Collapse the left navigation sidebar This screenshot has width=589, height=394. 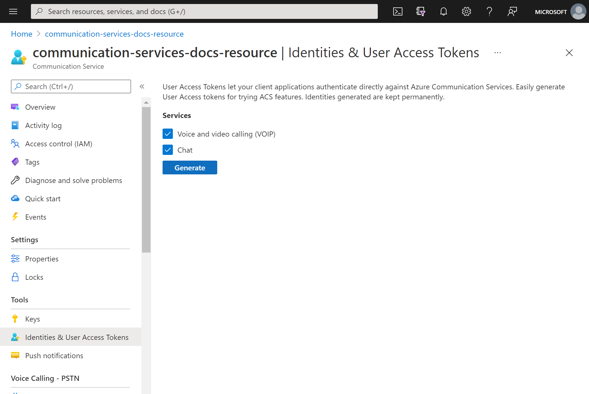142,86
